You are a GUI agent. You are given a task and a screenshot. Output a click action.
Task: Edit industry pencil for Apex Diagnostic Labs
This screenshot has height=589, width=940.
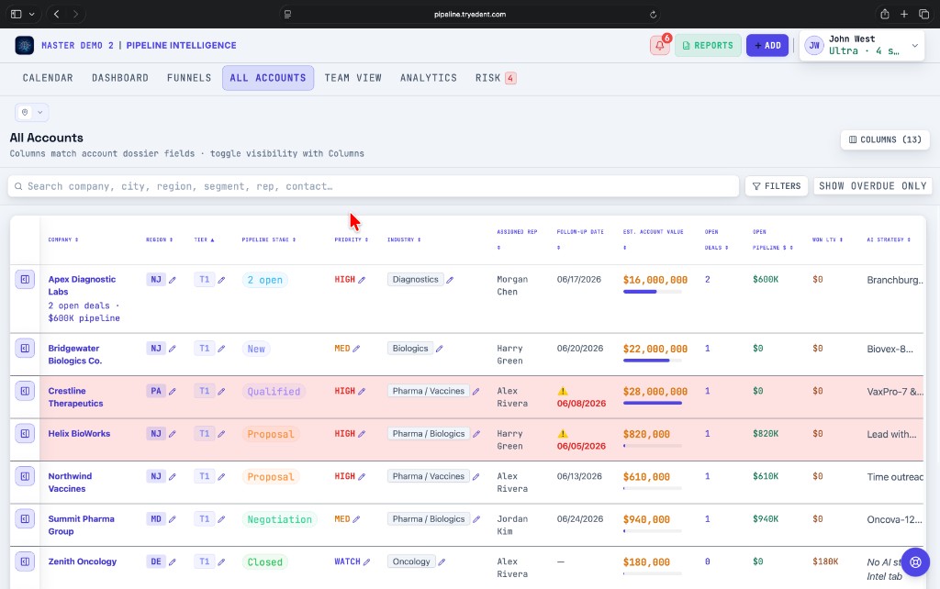(450, 280)
